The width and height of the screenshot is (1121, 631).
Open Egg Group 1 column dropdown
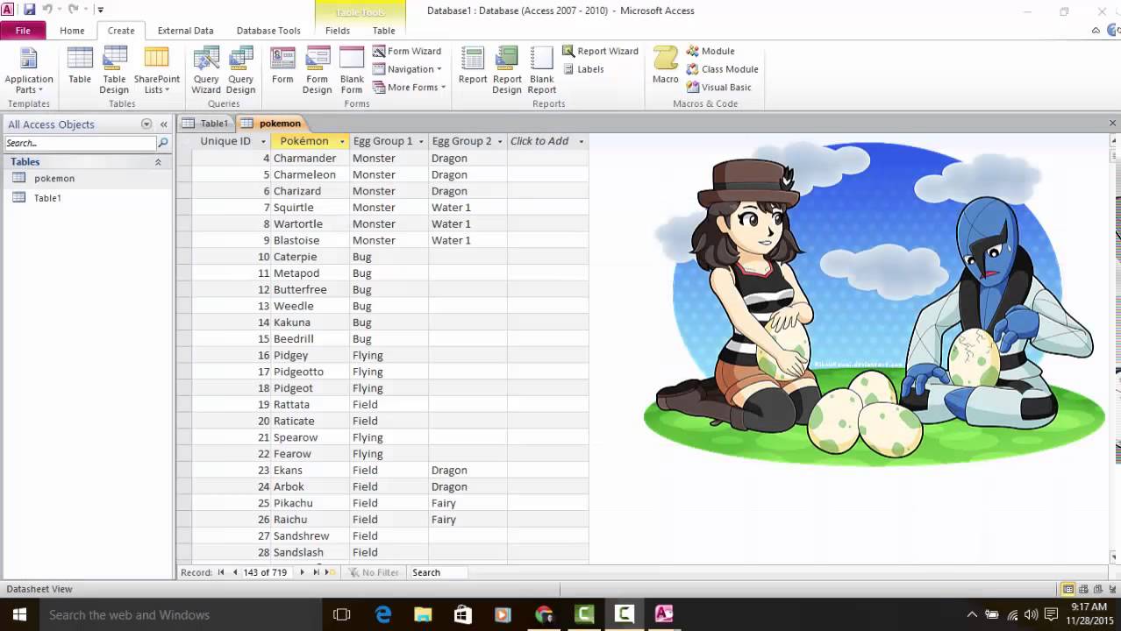[x=421, y=141]
